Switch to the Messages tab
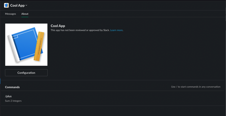Viewport: 226px width, 116px height. (11, 14)
